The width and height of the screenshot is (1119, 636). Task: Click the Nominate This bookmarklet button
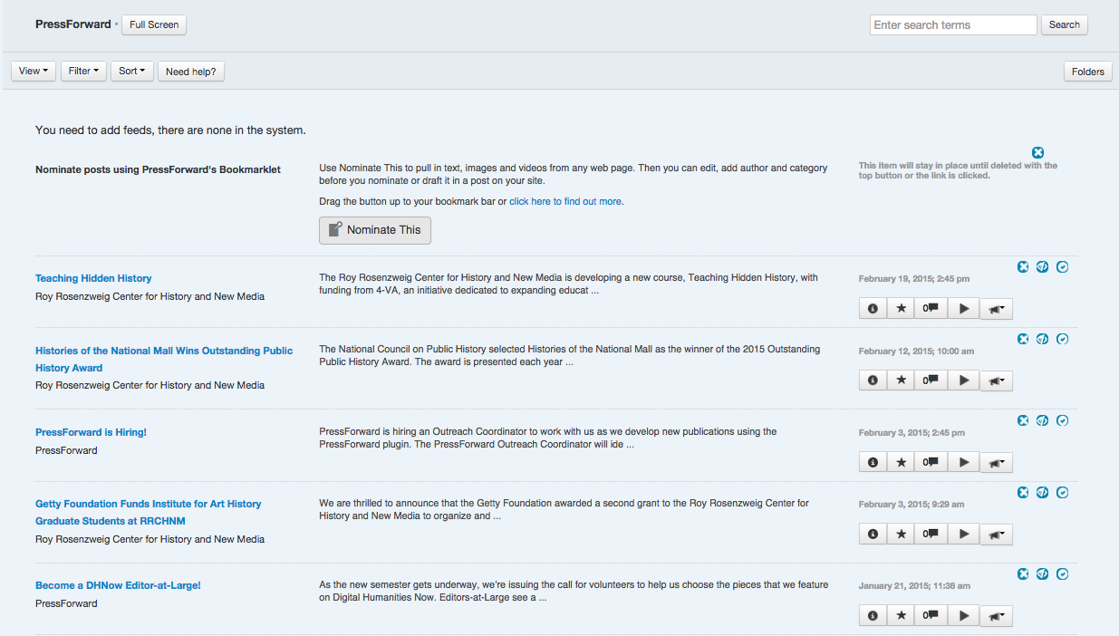375,230
